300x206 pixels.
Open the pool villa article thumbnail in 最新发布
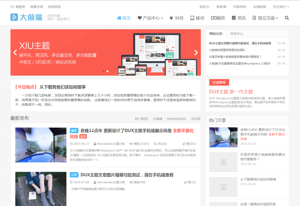coord(41,145)
